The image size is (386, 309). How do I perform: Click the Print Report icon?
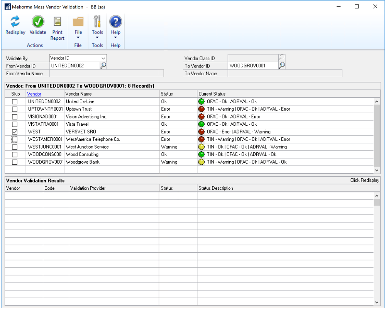click(x=57, y=22)
